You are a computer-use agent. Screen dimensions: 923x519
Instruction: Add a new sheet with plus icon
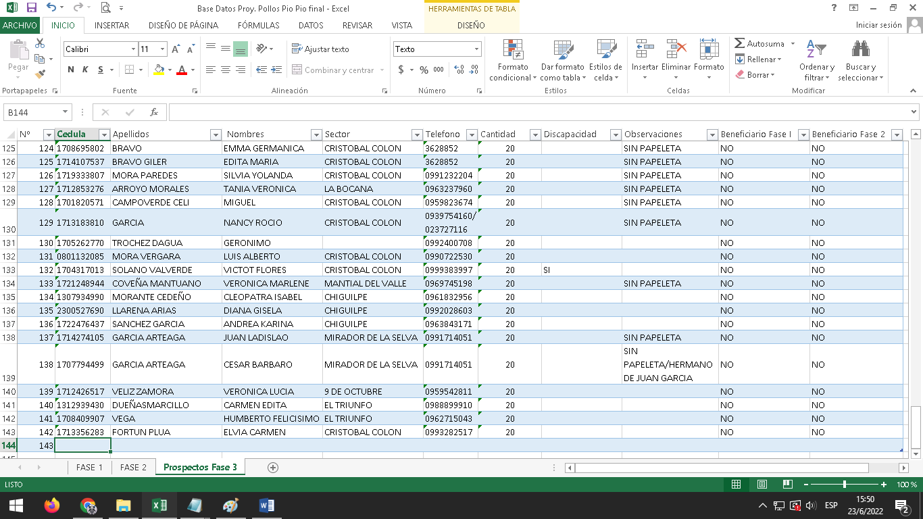[273, 468]
